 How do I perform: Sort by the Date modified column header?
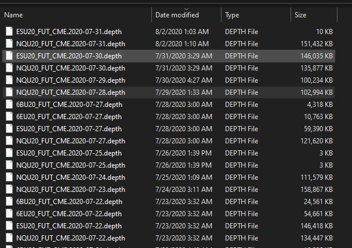point(177,15)
